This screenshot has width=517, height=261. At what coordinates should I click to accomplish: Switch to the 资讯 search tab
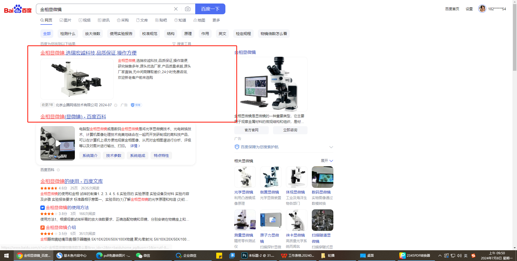click(104, 20)
